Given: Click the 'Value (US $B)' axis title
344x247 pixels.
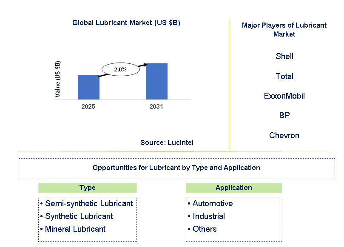Looking at the screenshot, I should (x=57, y=79).
